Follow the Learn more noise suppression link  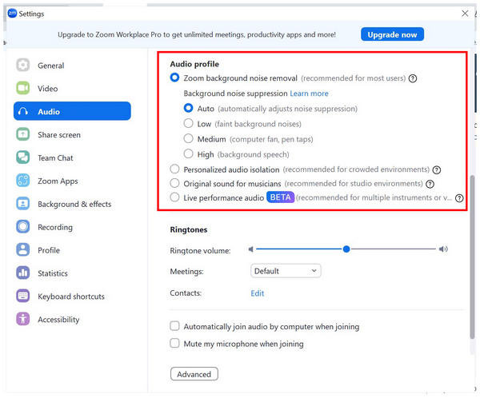pos(309,94)
